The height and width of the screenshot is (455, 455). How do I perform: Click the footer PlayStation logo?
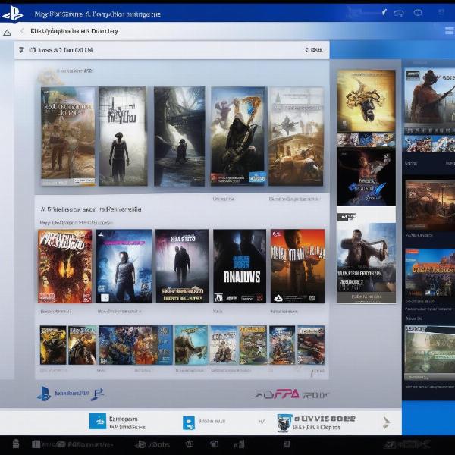(44, 394)
